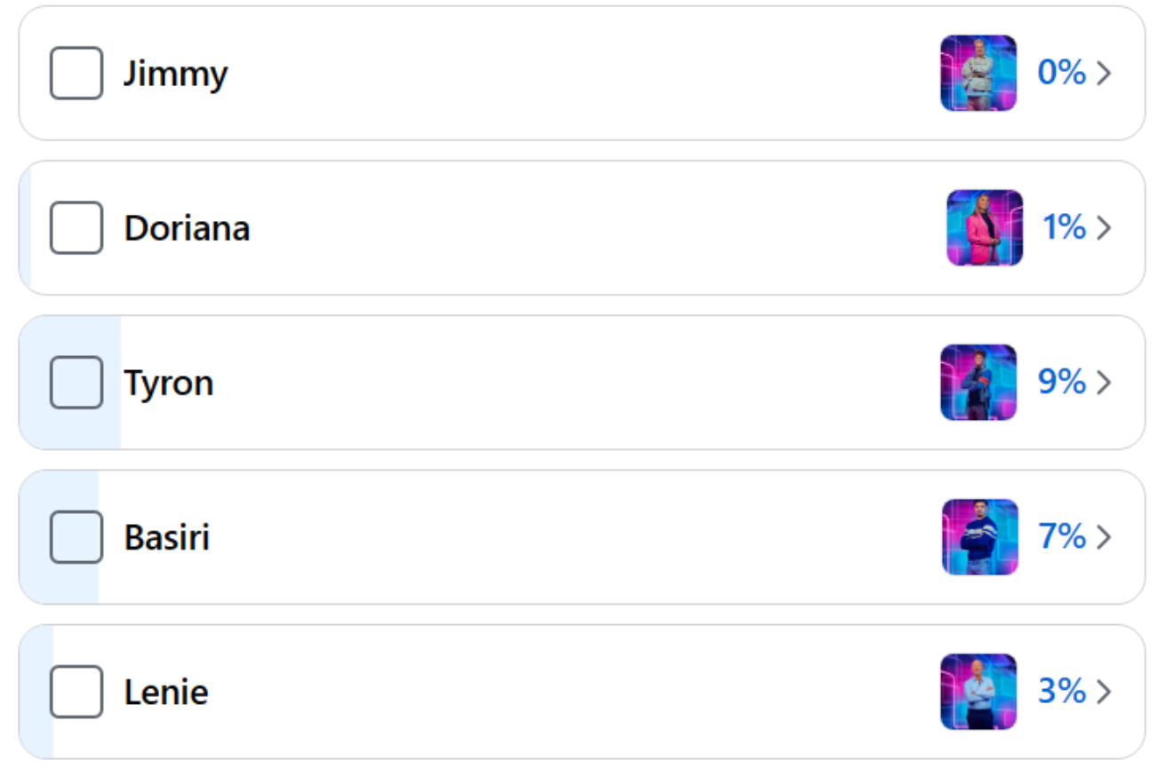
Task: Enable the Lenie checkbox
Action: tap(76, 691)
